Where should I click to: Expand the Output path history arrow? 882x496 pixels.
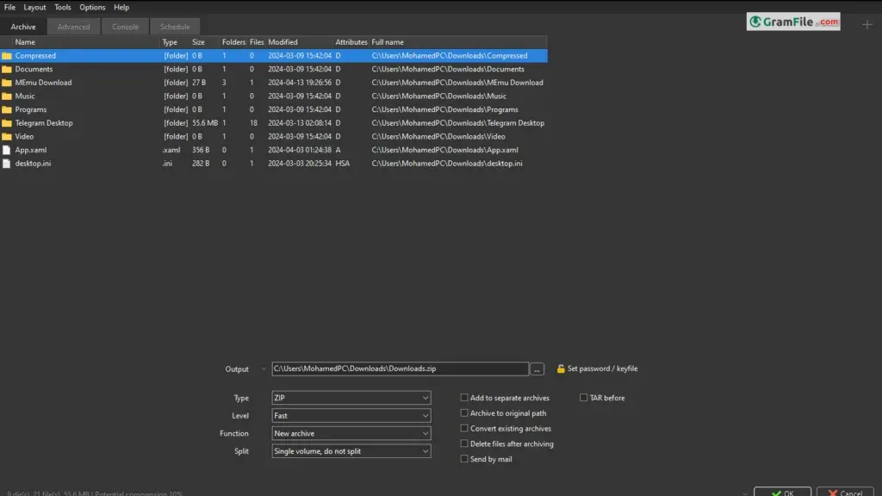coord(264,369)
